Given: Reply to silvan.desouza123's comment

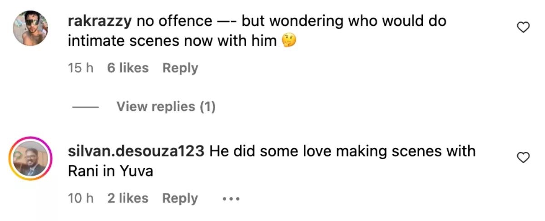Looking at the screenshot, I should coord(180,198).
